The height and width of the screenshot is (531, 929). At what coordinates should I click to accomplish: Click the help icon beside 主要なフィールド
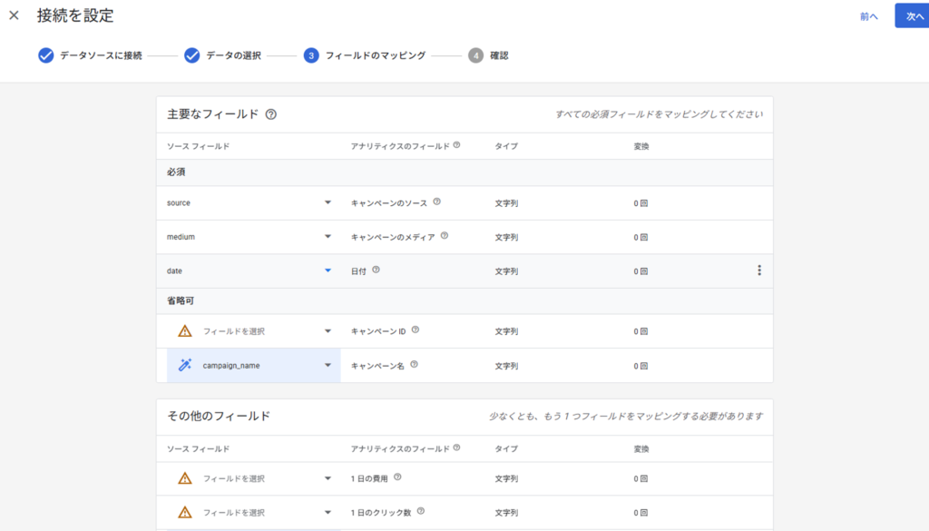tap(270, 114)
